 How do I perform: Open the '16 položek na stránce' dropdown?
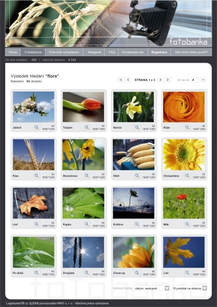(189, 288)
